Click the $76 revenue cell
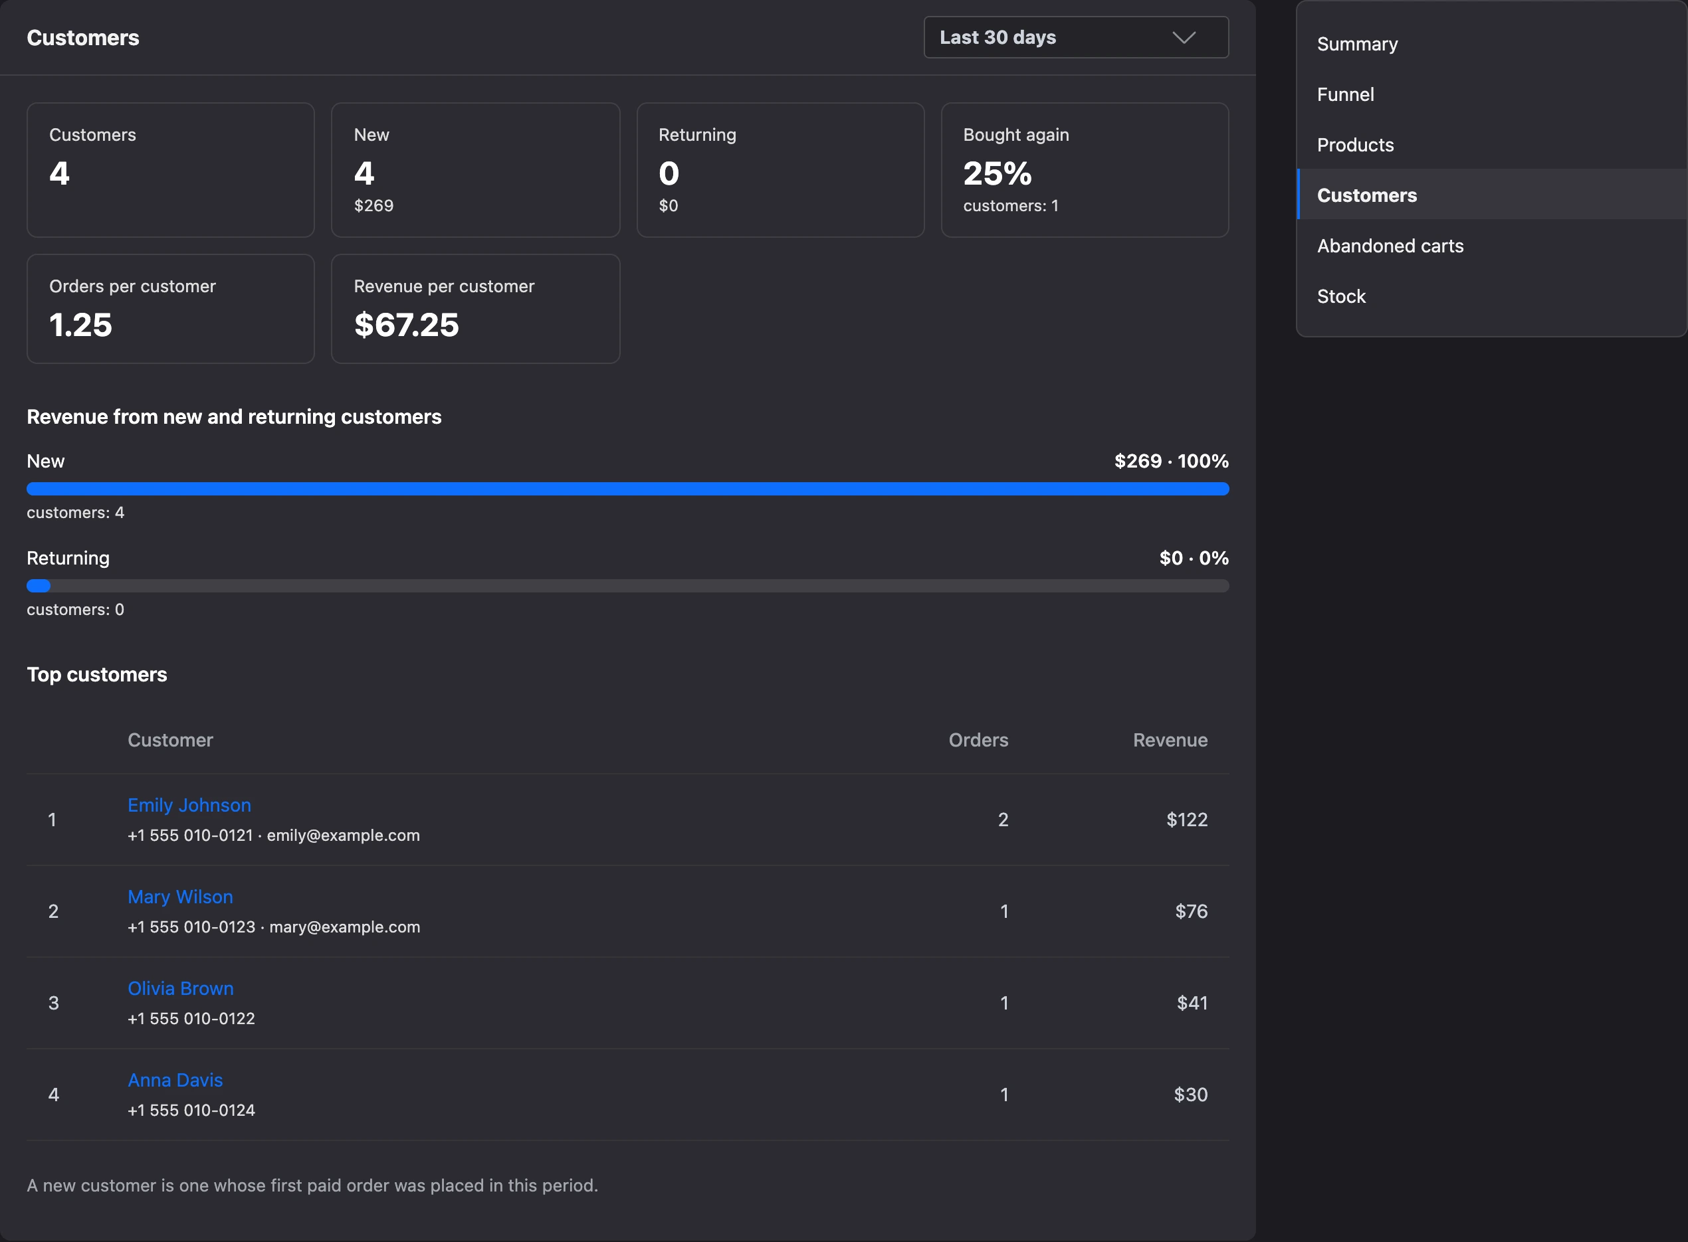1688x1242 pixels. tap(1192, 912)
